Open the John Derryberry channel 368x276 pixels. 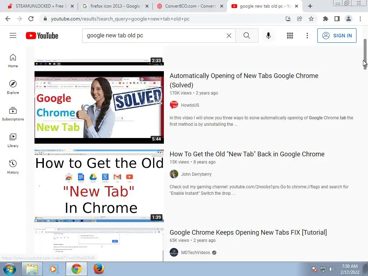[x=196, y=174]
